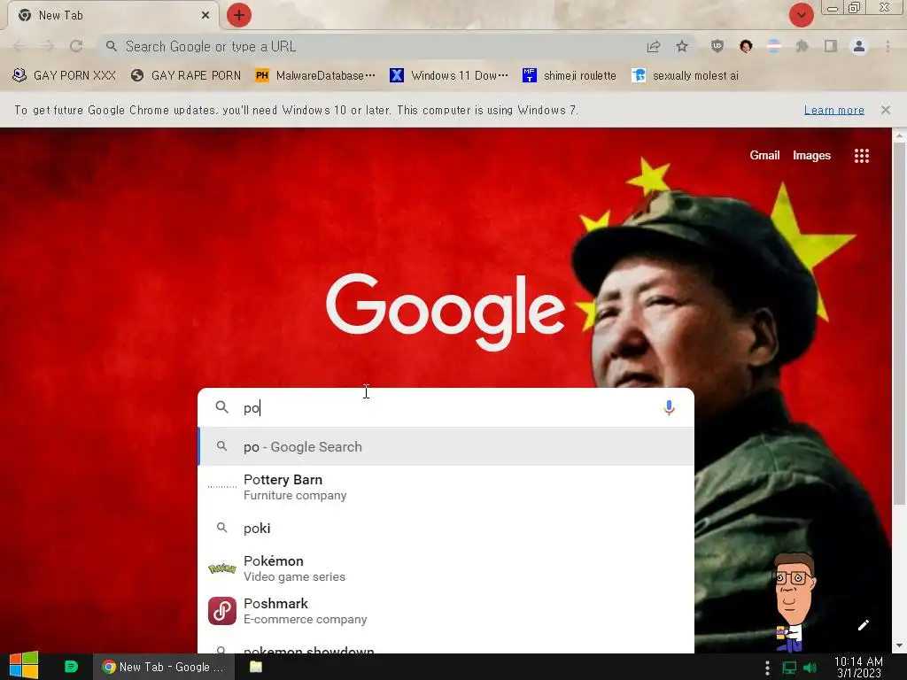Viewport: 907px width, 680px height.
Task: Click the Pokémon logo icon
Action: point(222,568)
